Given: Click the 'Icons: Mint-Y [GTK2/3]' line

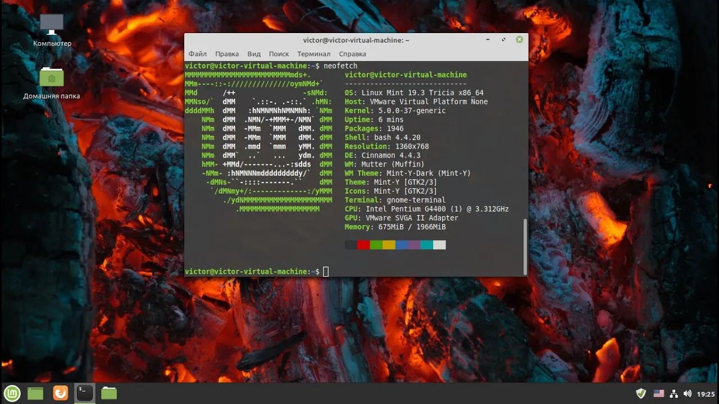Looking at the screenshot, I should point(391,191).
